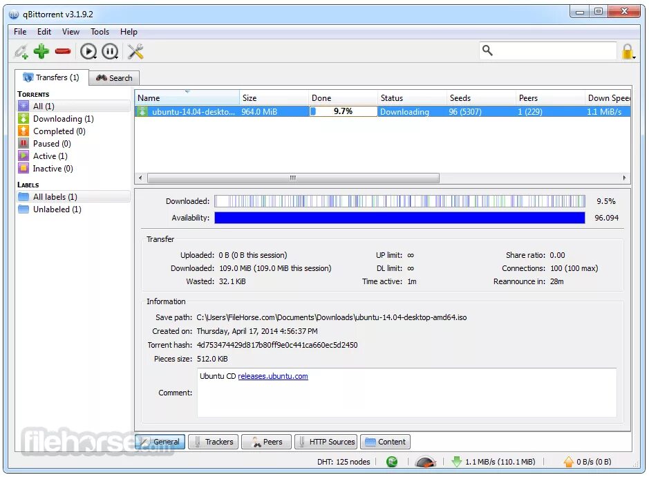The image size is (649, 477).
Task: Sort by the Name column header
Action: 187,97
